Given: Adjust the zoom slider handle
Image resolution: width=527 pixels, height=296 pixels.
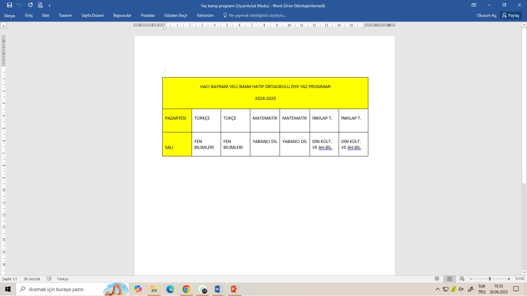Looking at the screenshot, I should click(x=489, y=279).
